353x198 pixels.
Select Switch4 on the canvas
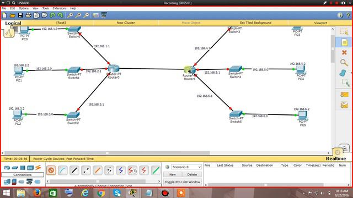236,69
